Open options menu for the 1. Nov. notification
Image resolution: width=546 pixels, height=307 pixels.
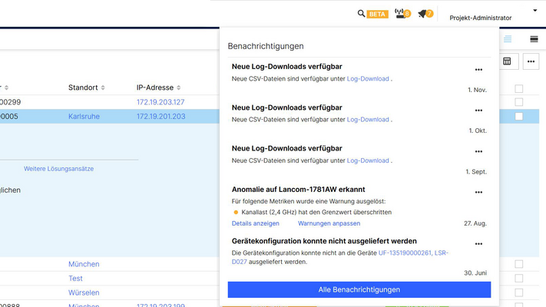(x=478, y=71)
